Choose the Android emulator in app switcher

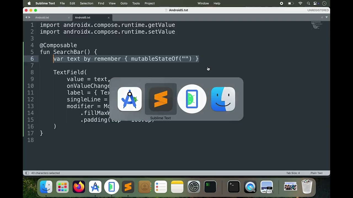pyautogui.click(x=192, y=99)
